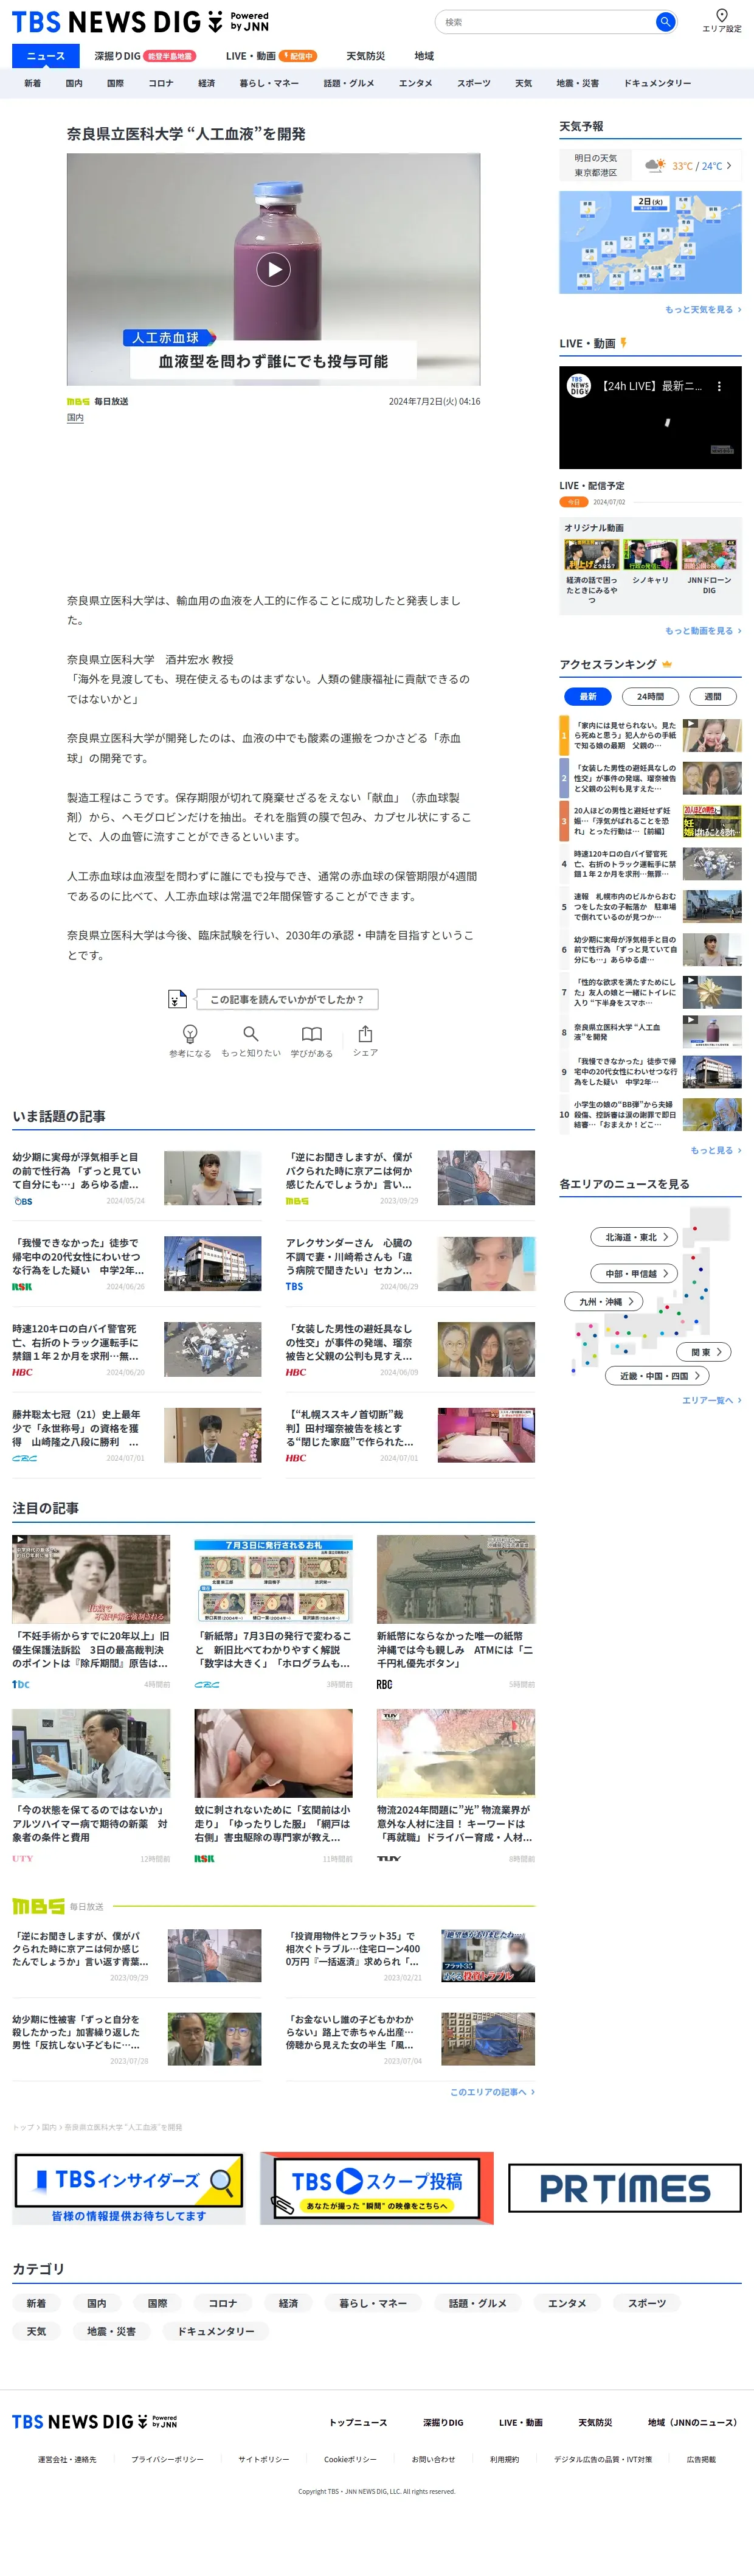Open the PR TIMES banner
Image resolution: width=754 pixels, height=2576 pixels.
pyautogui.click(x=625, y=2189)
